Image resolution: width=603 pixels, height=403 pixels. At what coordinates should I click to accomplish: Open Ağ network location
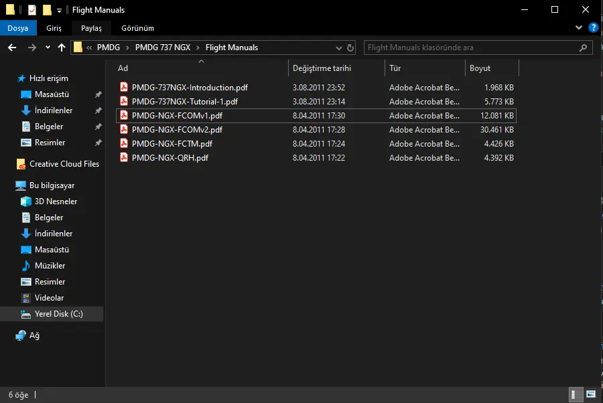pyautogui.click(x=34, y=335)
